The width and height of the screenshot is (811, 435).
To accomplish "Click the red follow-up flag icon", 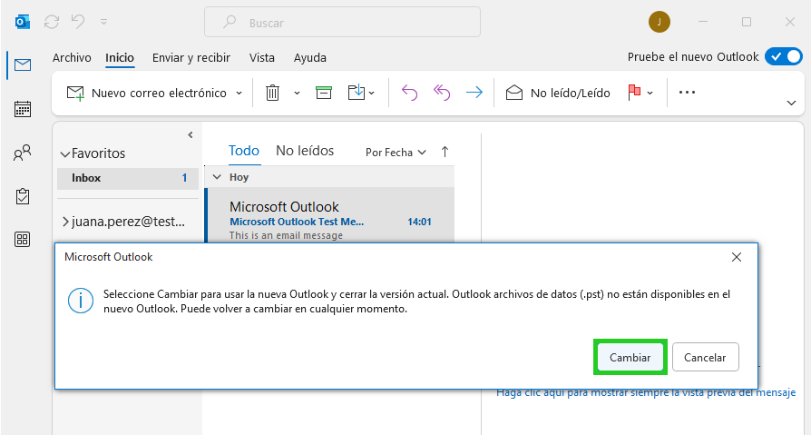I will [x=634, y=93].
